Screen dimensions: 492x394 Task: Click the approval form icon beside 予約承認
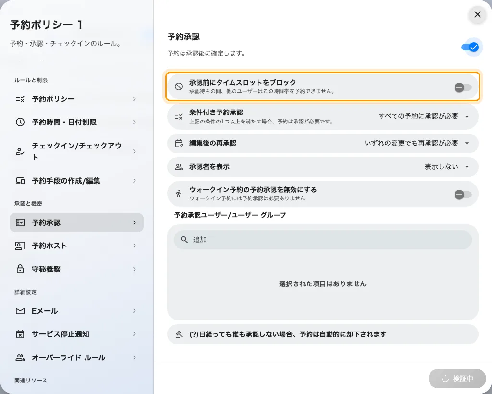tap(20, 222)
